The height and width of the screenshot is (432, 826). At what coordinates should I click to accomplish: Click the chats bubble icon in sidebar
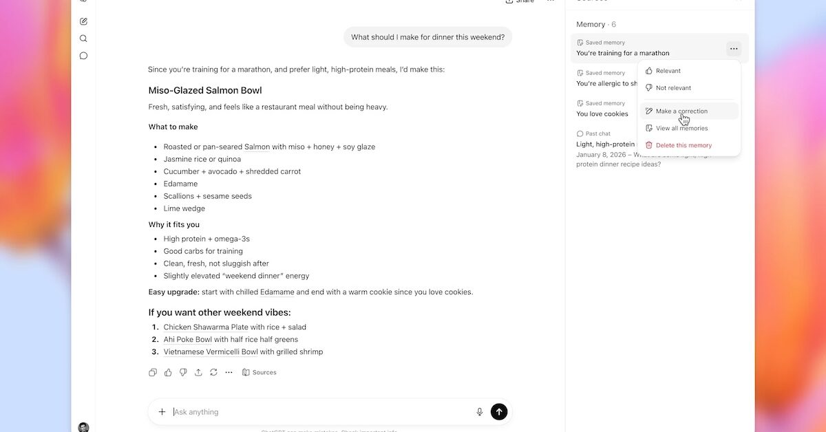click(83, 56)
